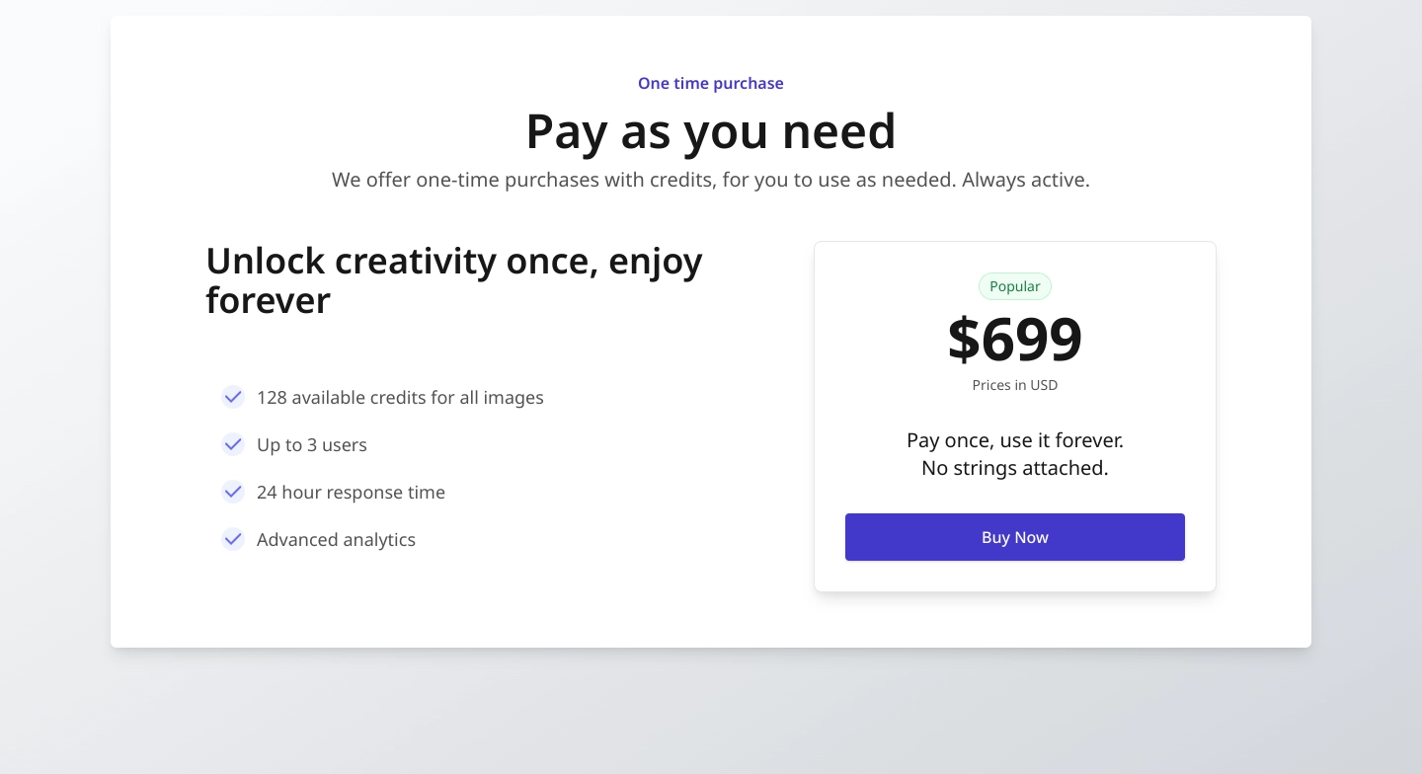Click the word forever in left heading

(268, 300)
